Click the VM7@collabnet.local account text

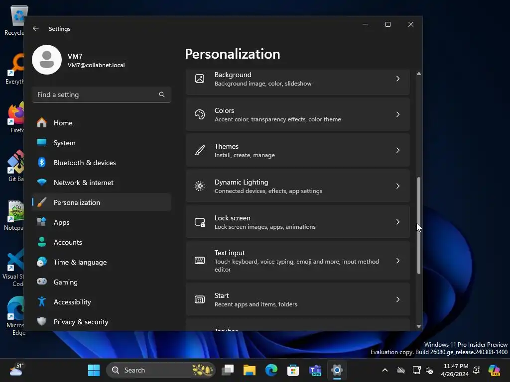tap(96, 65)
